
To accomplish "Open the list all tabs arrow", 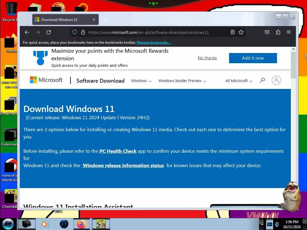I will (257, 19).
